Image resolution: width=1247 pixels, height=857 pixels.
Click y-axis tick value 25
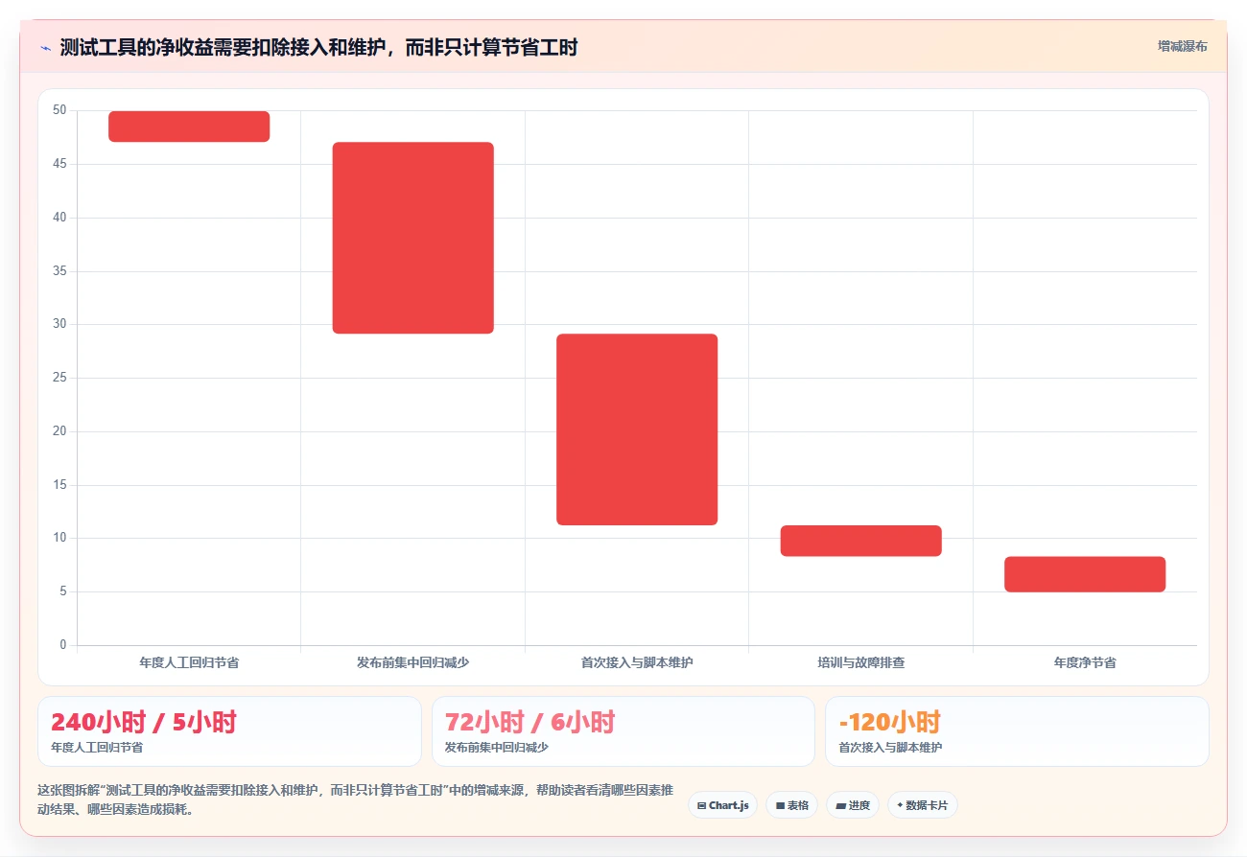coord(59,378)
